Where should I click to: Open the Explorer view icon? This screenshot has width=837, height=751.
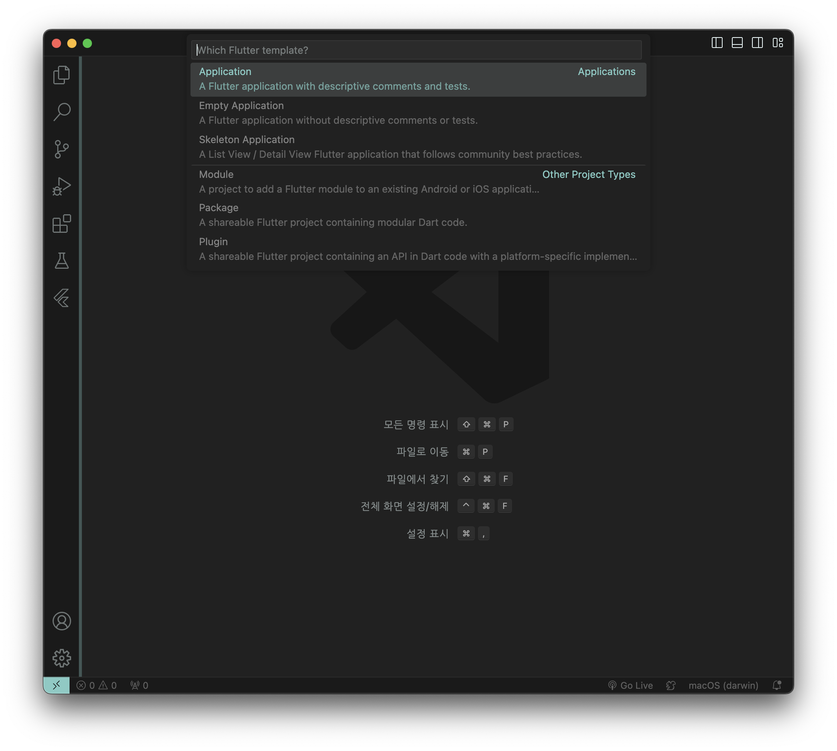(x=61, y=75)
